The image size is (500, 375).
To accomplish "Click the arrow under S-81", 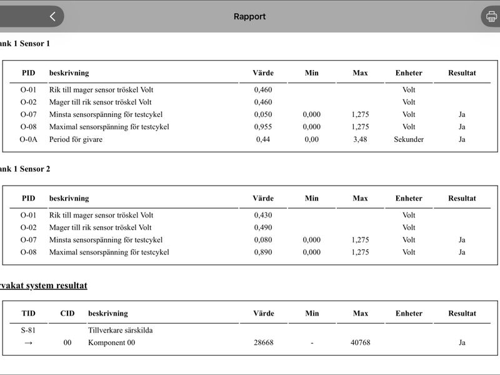I will pos(28,342).
